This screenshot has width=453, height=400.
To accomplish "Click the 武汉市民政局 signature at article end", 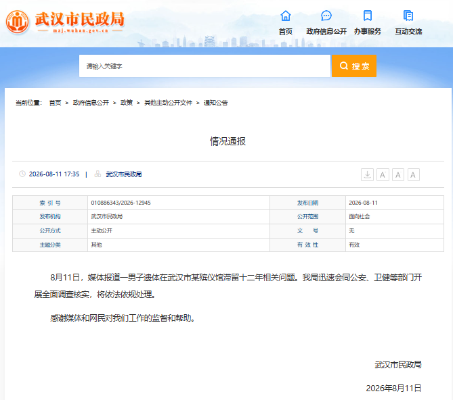I will (x=398, y=365).
